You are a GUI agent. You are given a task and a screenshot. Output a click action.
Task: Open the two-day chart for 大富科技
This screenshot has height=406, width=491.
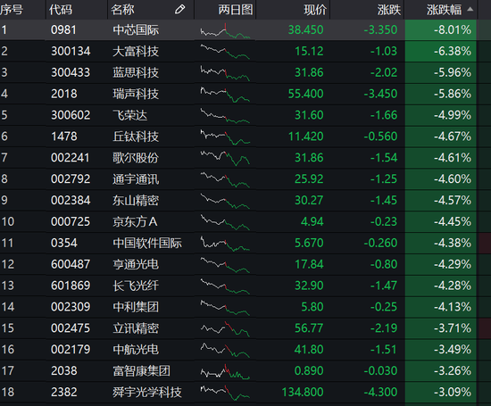(225, 52)
